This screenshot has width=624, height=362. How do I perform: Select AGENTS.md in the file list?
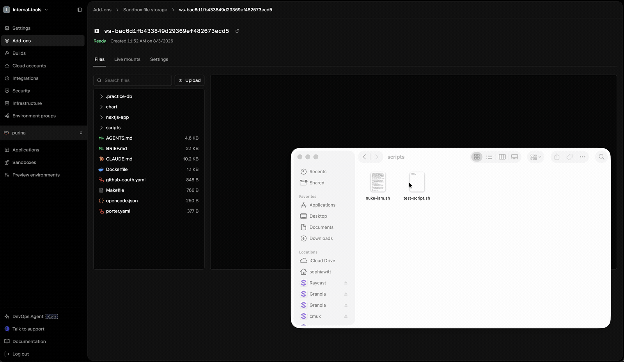point(149,138)
